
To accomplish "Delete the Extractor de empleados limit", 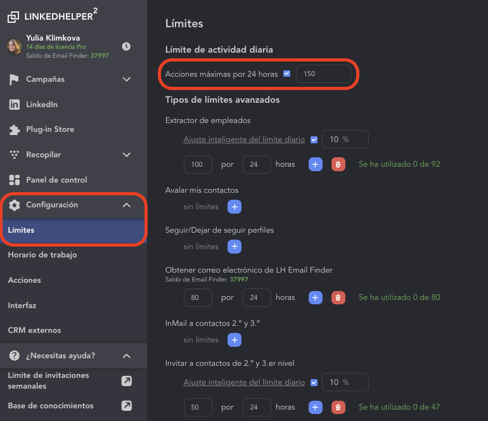I will coord(338,164).
